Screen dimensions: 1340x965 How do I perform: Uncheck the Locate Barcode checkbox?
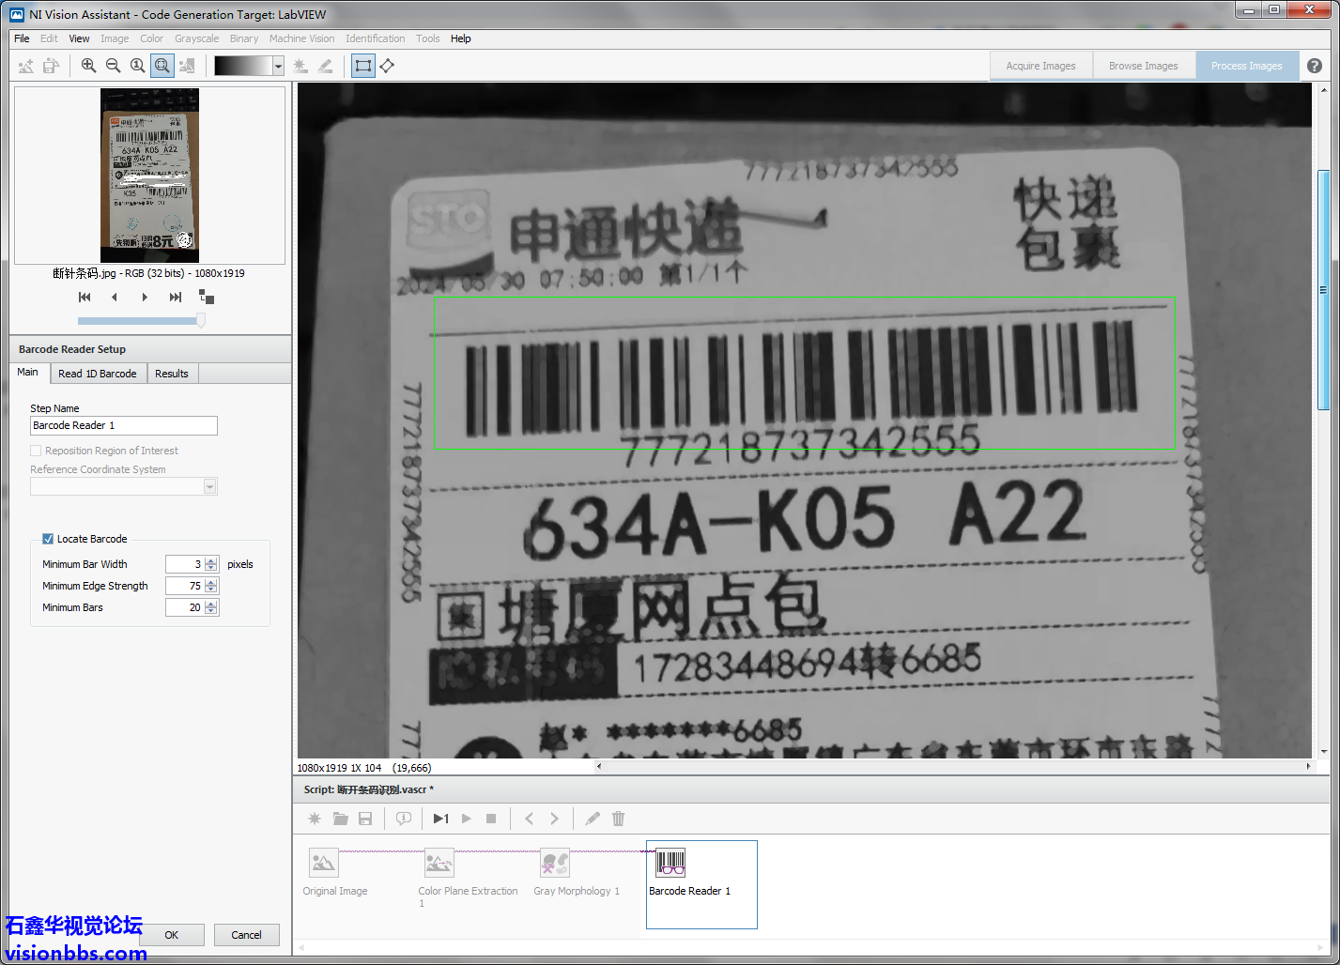click(x=48, y=539)
